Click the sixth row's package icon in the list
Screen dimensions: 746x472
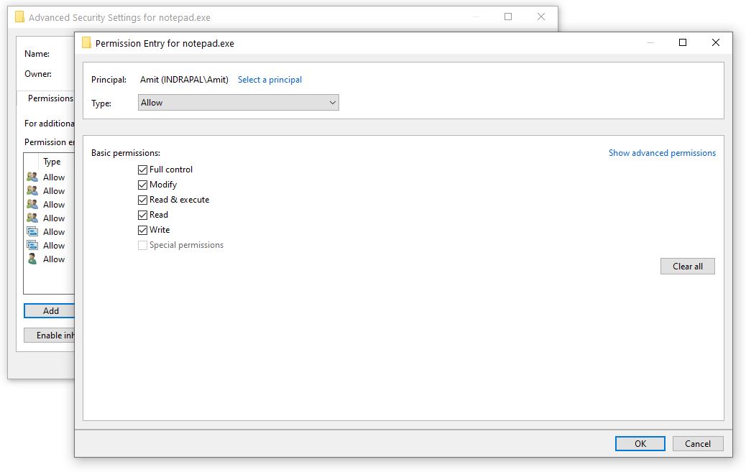32,246
